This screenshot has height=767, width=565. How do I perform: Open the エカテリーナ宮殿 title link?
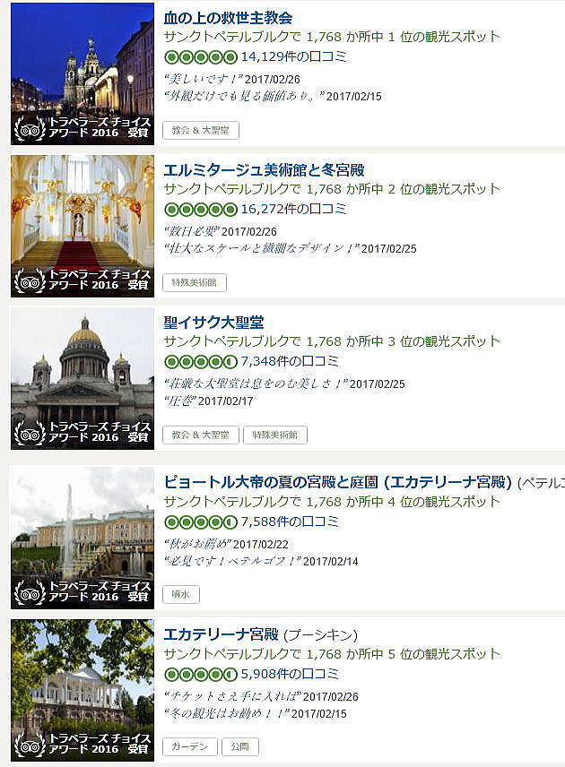pyautogui.click(x=221, y=634)
